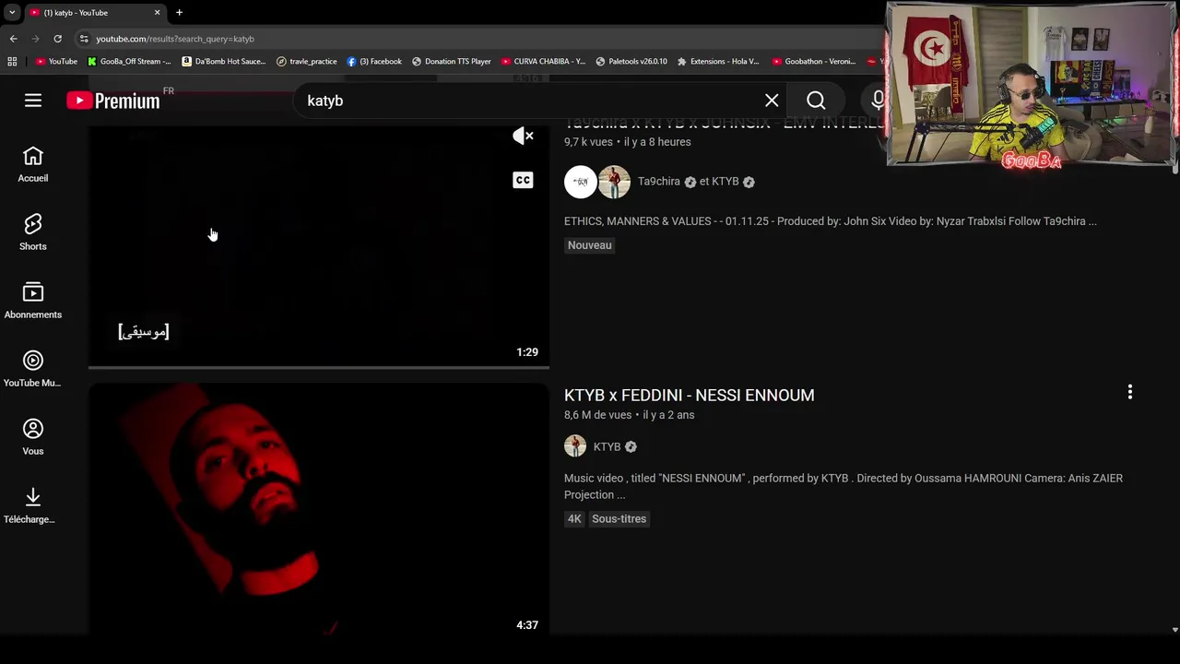Open the KTYB channel name under NESSI ENNOUM
This screenshot has width=1180, height=664.
pos(607,446)
